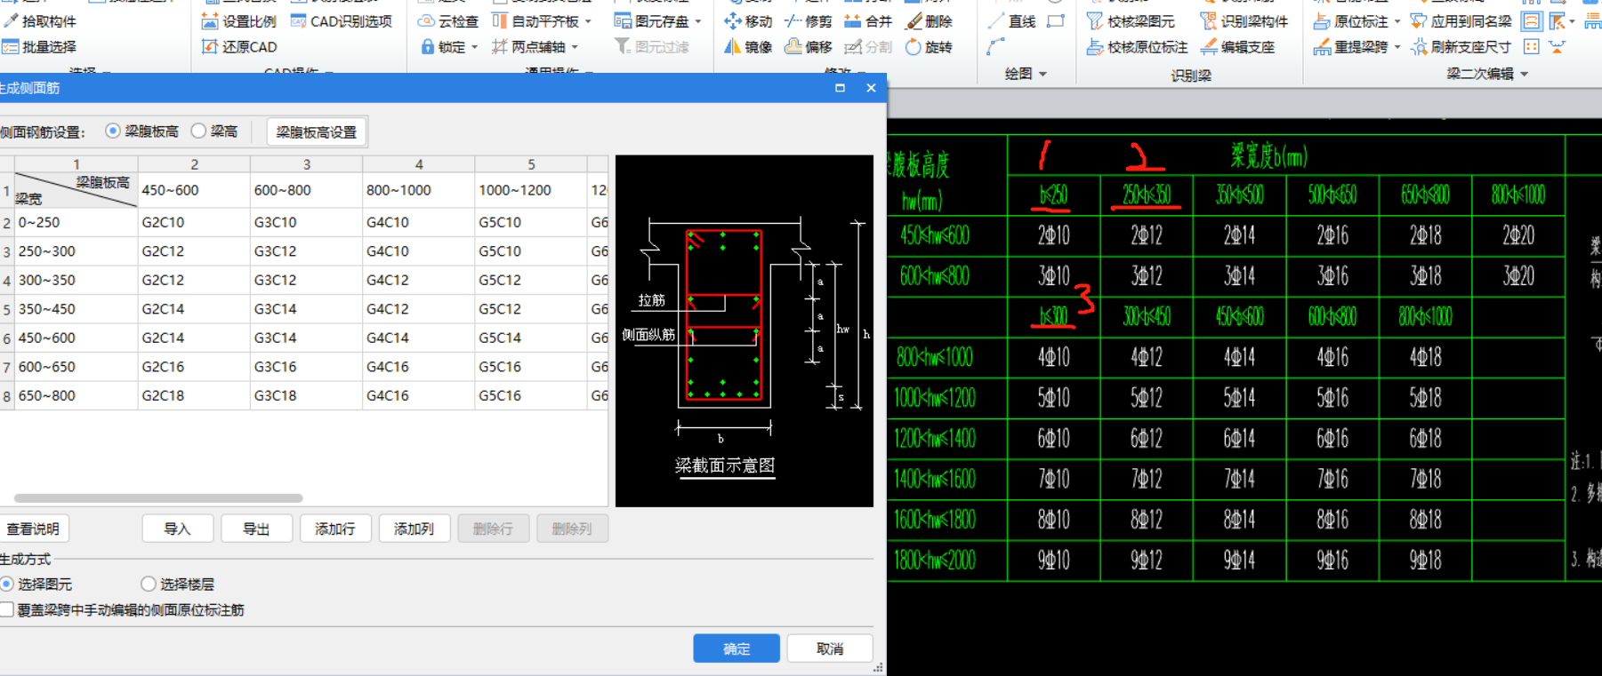Click the 图元存盘 save elements icon
This screenshot has width=1602, height=676.
tap(623, 21)
